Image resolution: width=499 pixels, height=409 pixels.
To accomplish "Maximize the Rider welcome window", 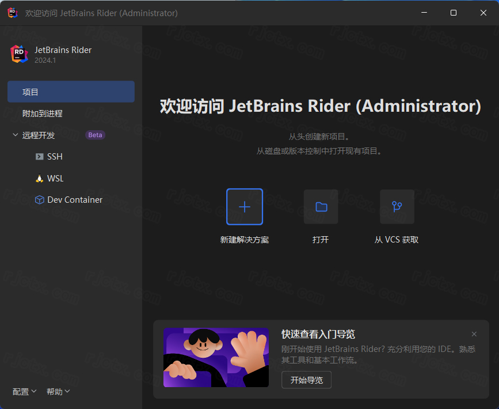I will click(x=454, y=13).
